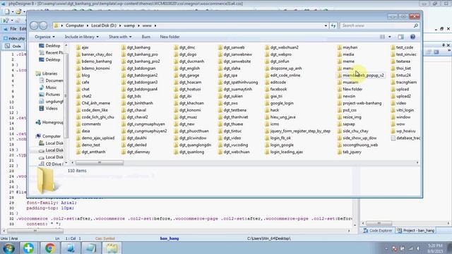Open Google Chrome from the taskbar
Image resolution: width=452 pixels, height=254 pixels.
pos(50,248)
